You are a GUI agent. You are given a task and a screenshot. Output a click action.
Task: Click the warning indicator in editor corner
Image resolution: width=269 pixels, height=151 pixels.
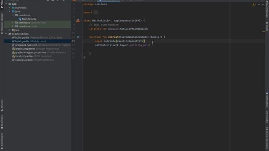(x=254, y=5)
